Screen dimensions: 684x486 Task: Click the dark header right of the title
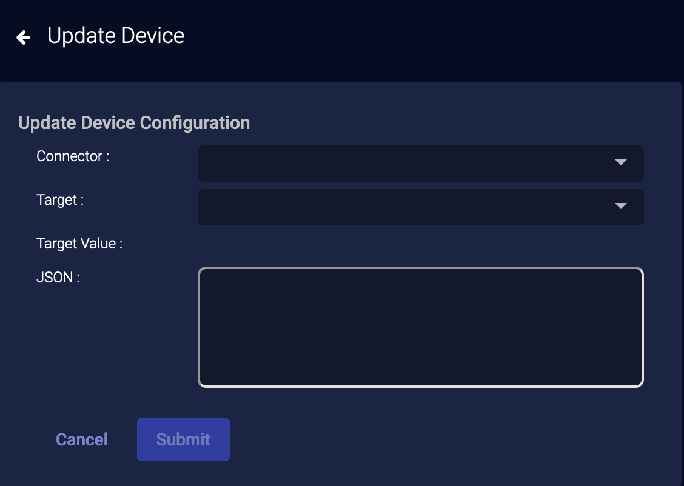[424, 36]
